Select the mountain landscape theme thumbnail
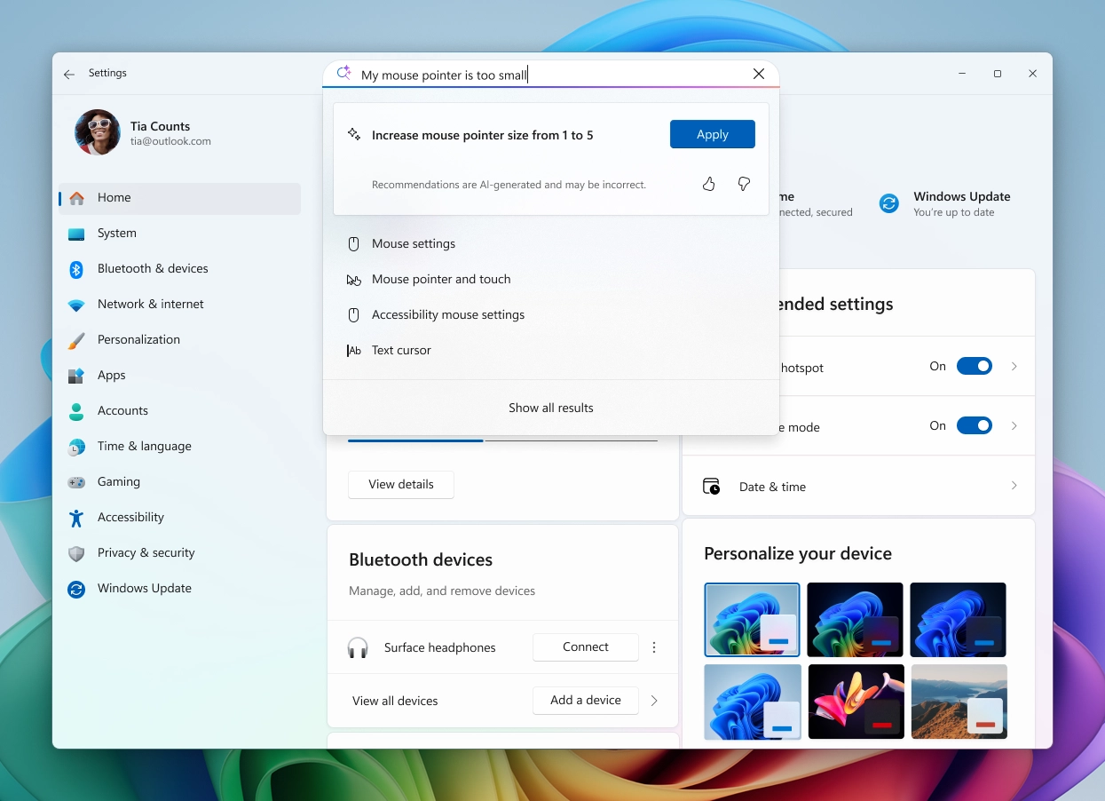This screenshot has width=1105, height=801. point(959,702)
